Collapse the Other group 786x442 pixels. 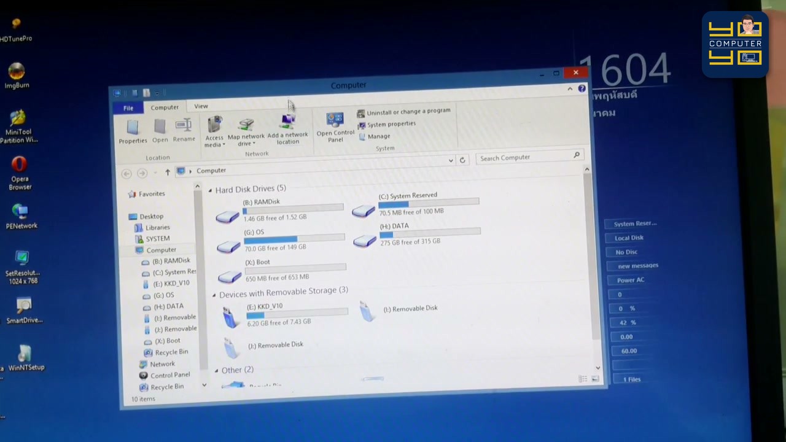(216, 371)
